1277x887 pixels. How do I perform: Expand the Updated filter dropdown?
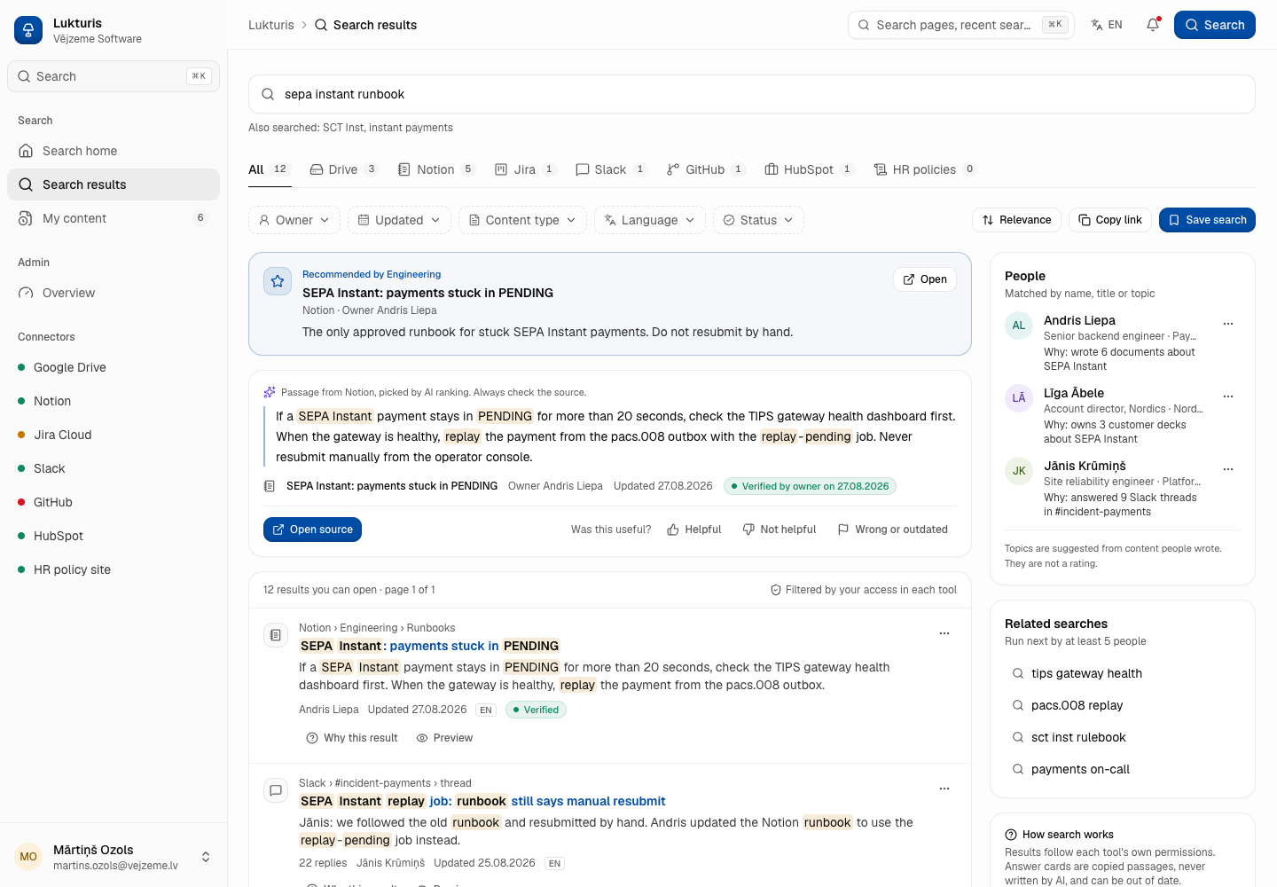point(399,220)
